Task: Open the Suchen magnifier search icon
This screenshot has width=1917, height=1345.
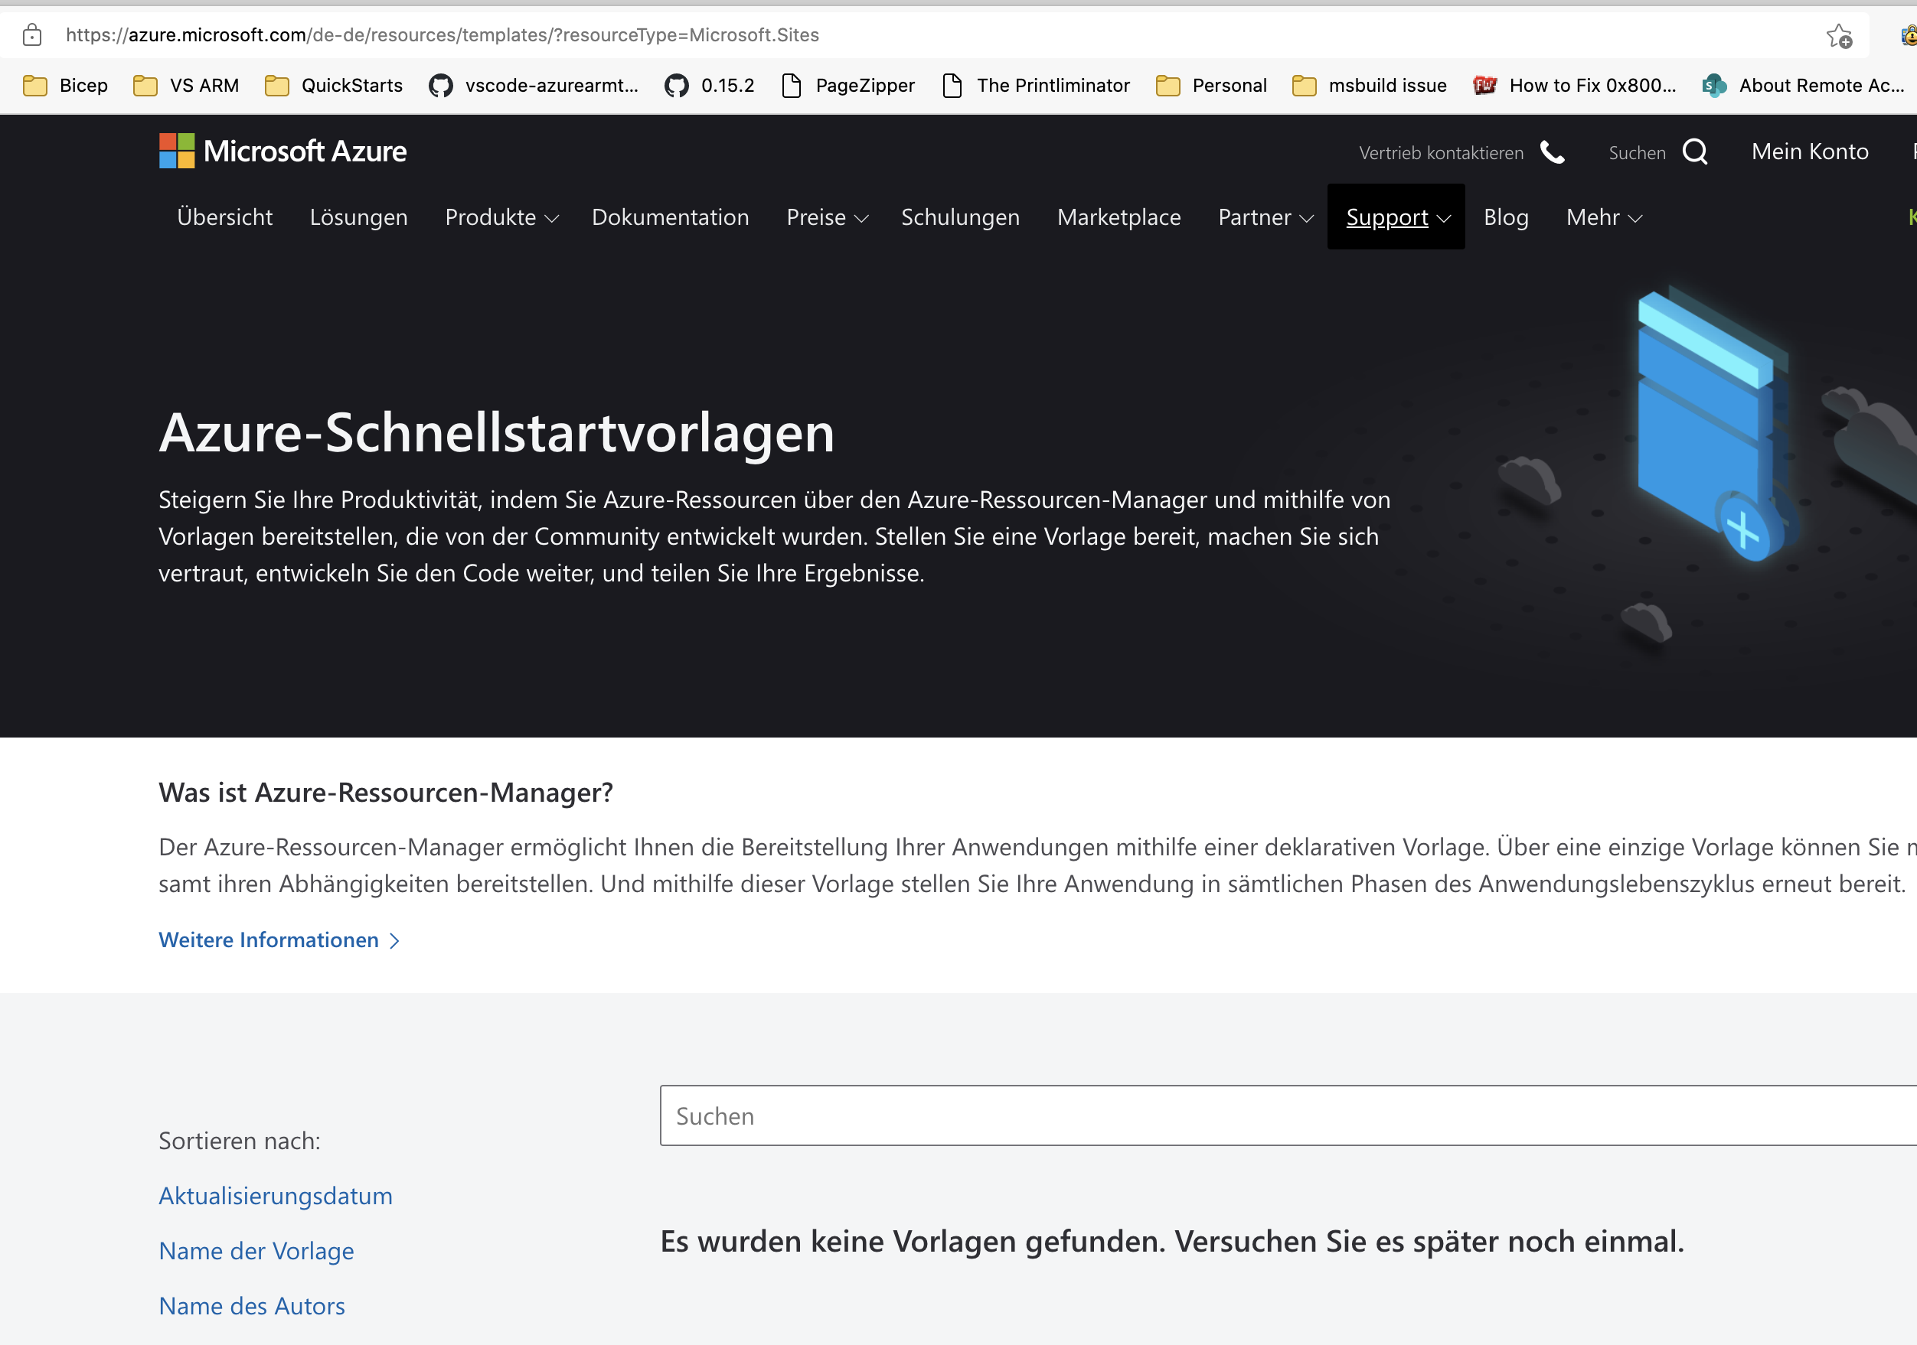Action: click(x=1697, y=151)
